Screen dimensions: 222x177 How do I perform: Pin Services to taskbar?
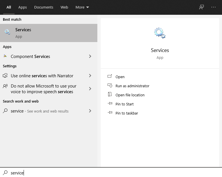click(126, 113)
